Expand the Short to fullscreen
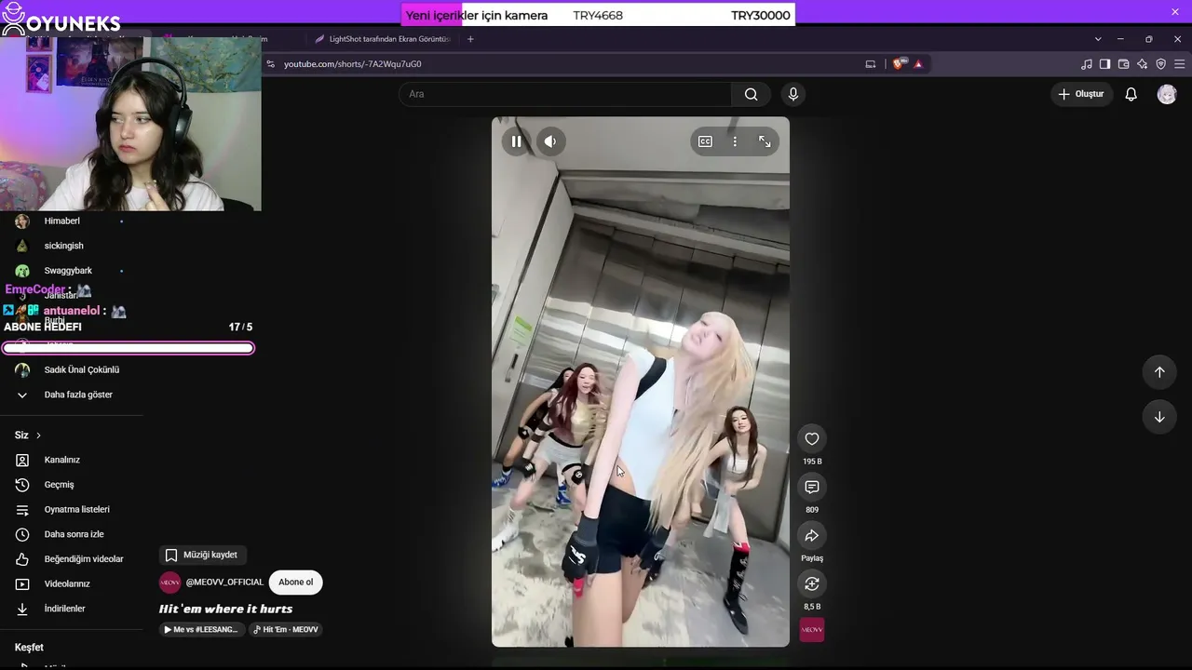Screen dimensions: 1192x670 (x=765, y=141)
